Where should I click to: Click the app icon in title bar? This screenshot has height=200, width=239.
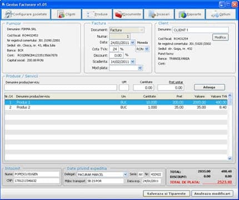[x=3, y=4]
